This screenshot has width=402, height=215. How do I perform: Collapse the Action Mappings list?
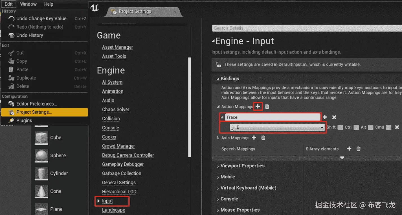218,107
